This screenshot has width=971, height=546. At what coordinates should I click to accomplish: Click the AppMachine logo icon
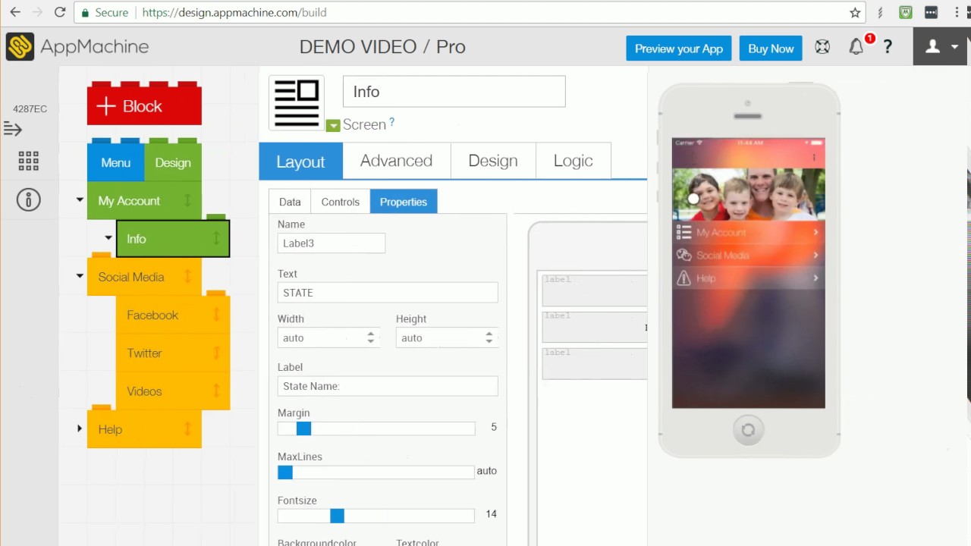click(20, 46)
